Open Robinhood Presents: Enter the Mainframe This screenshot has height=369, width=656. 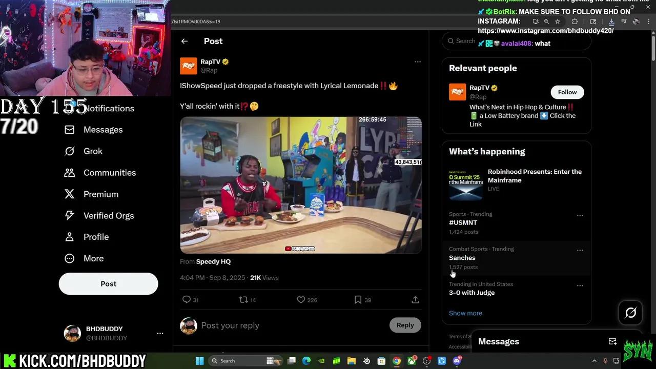pyautogui.click(x=535, y=176)
